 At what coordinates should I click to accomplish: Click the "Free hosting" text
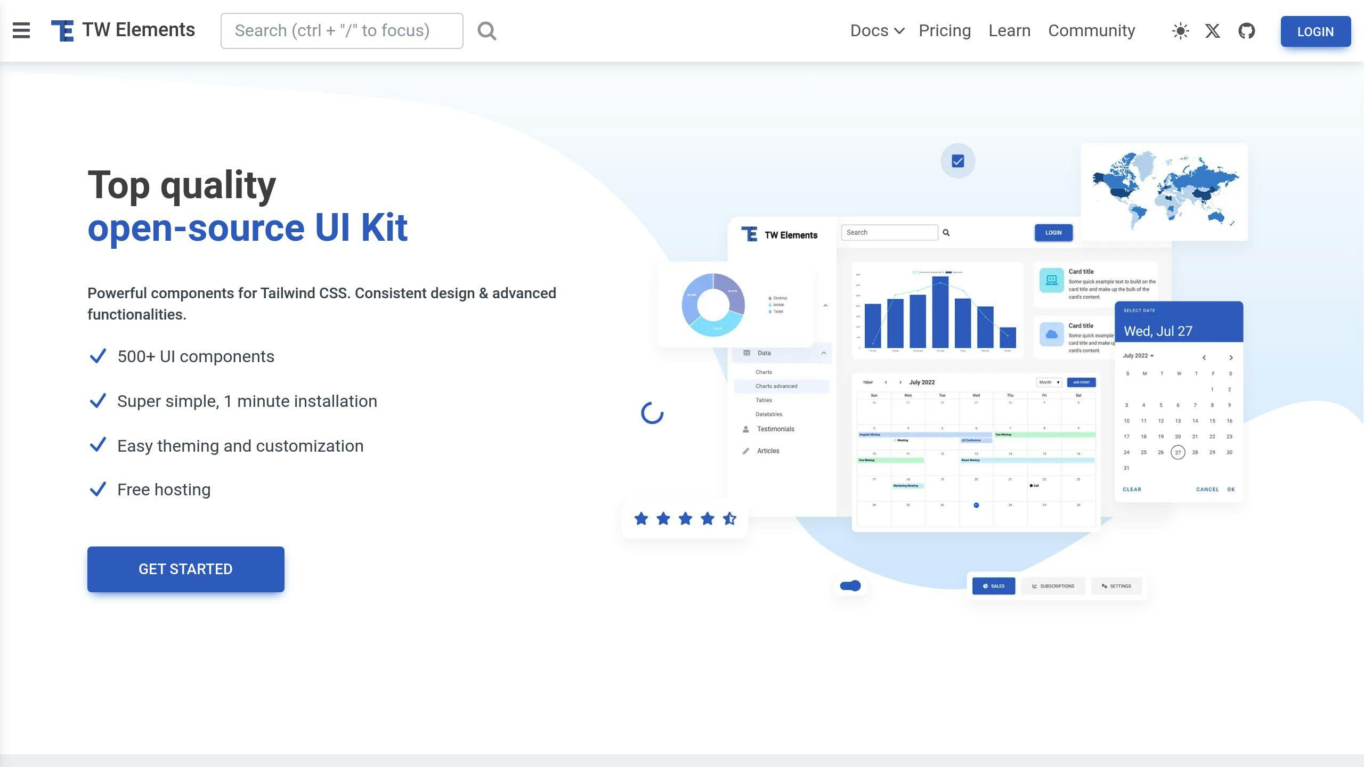(164, 489)
